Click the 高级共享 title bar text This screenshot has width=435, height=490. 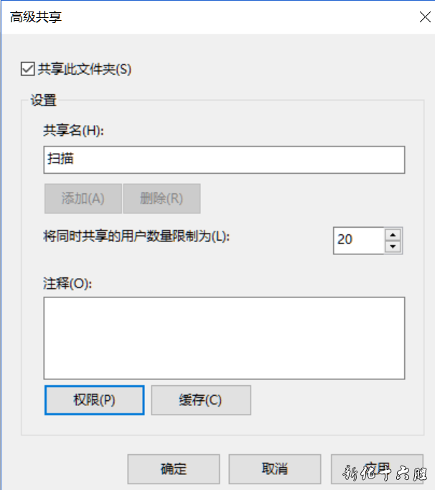36,17
